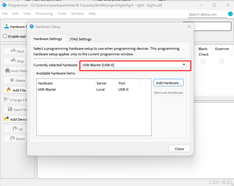This screenshot has width=234, height=186.
Task: Click the Add Hardware... button
Action: pos(168,83)
